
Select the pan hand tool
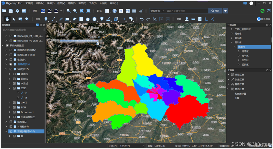[7, 19]
